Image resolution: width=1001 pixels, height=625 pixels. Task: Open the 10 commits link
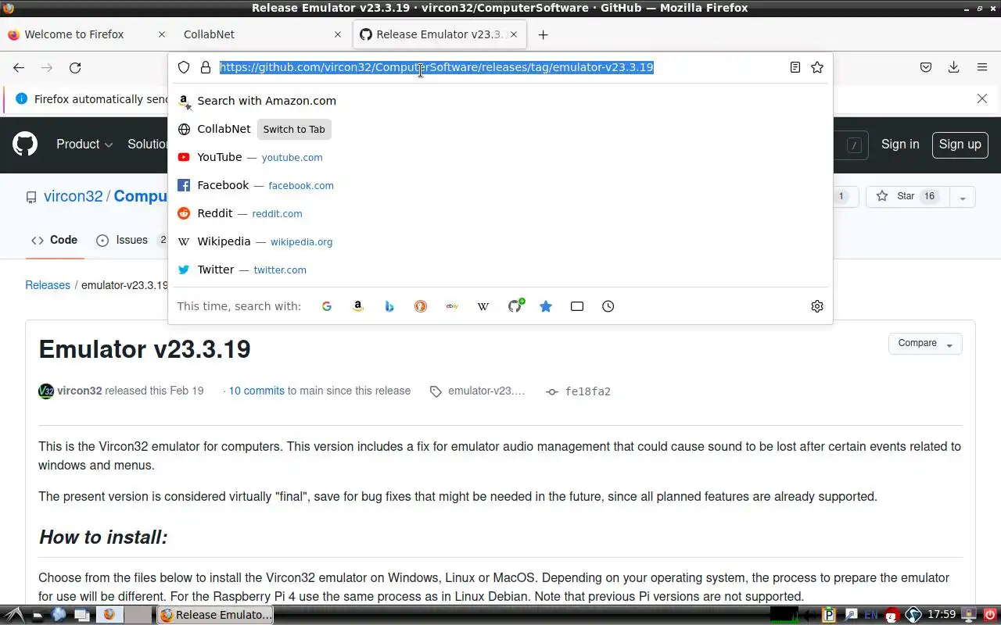pos(257,391)
